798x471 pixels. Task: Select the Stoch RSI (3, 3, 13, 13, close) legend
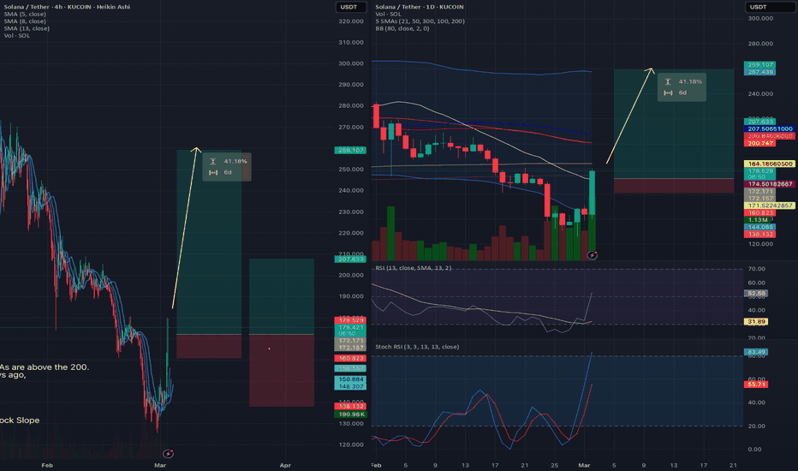tap(417, 347)
